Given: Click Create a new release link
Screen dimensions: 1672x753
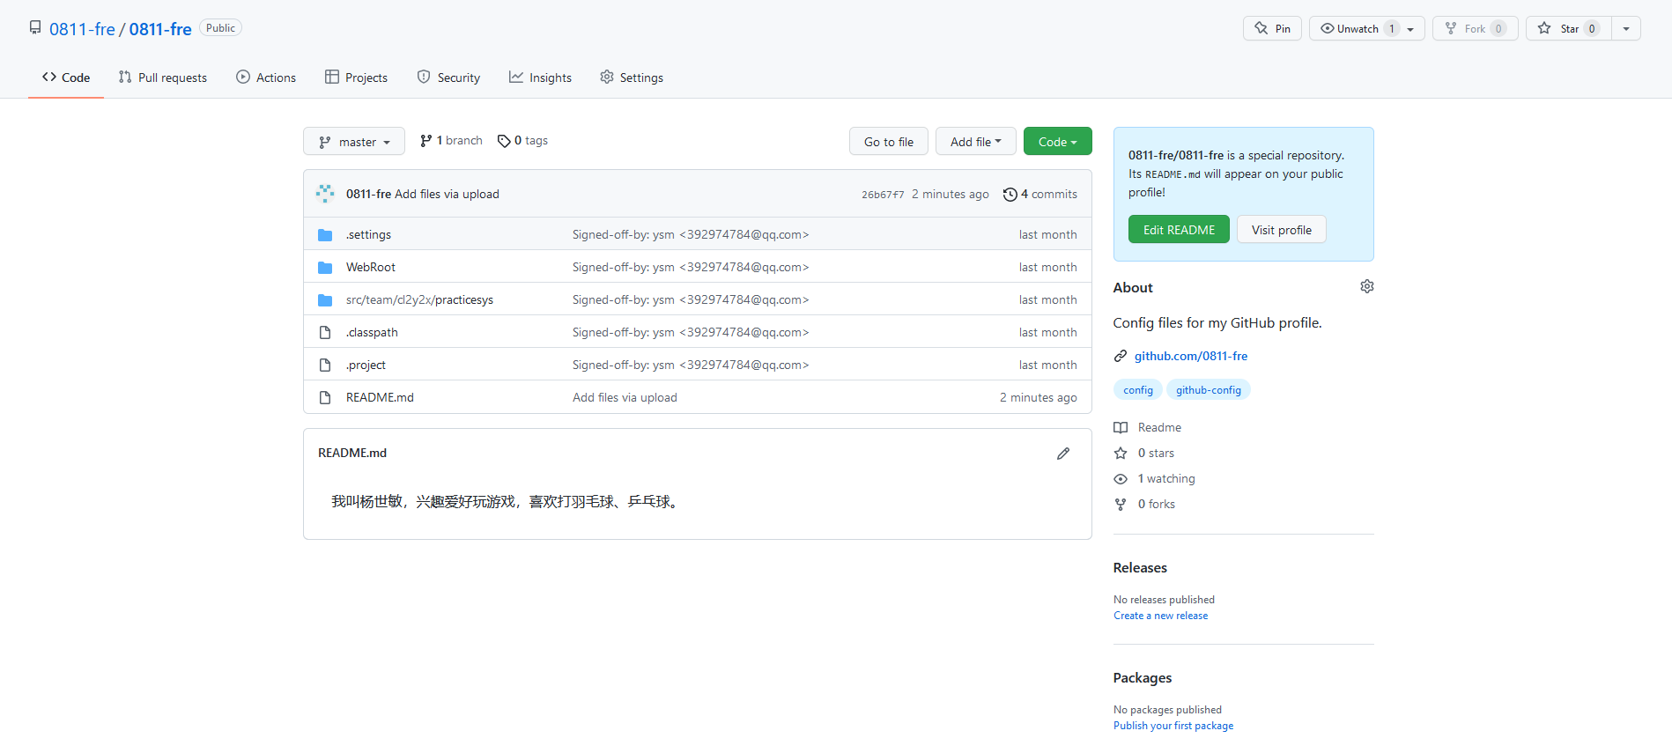Looking at the screenshot, I should tap(1160, 616).
